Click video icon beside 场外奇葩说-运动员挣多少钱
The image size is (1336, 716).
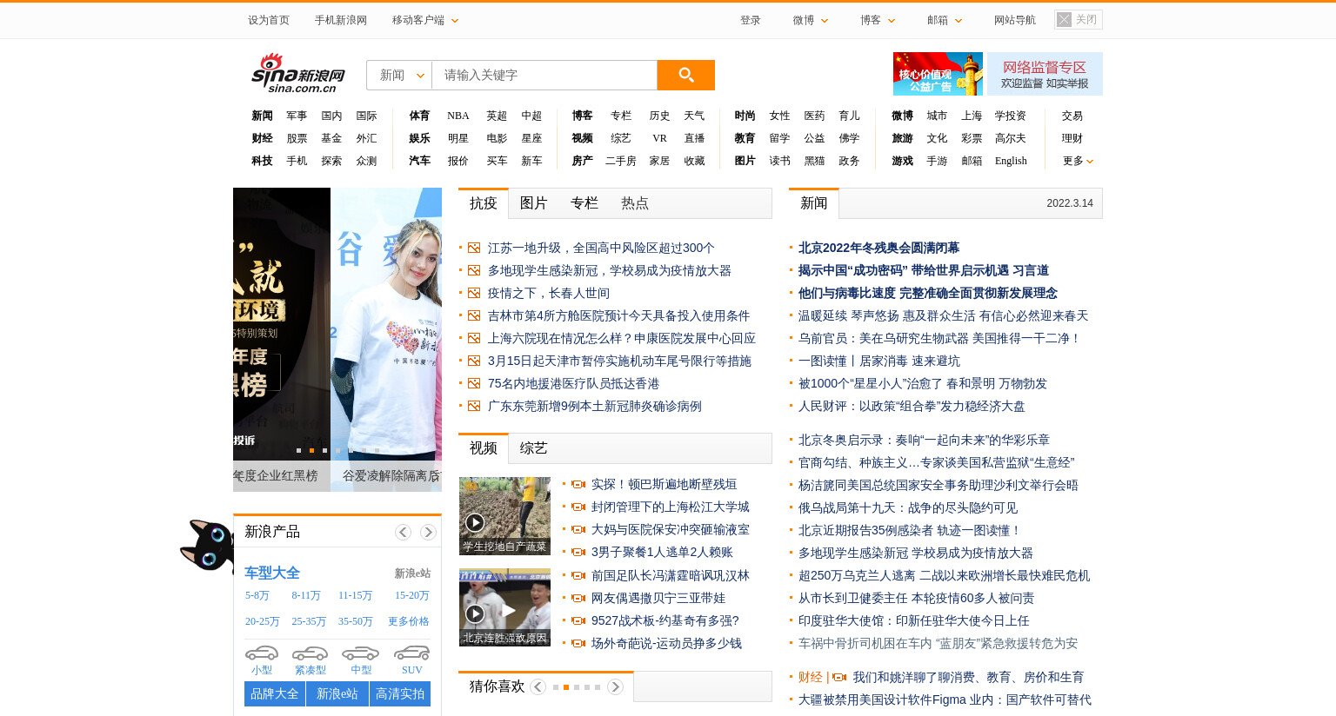[578, 643]
